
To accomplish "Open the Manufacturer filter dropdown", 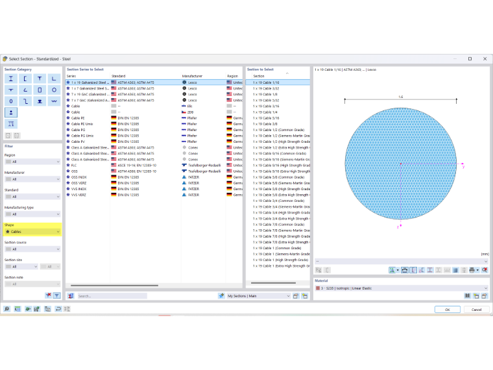I will (x=32, y=179).
